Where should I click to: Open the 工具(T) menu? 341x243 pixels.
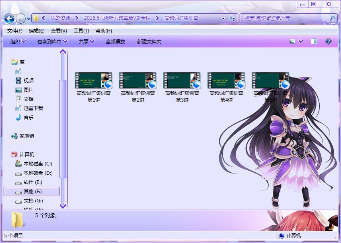(81, 31)
